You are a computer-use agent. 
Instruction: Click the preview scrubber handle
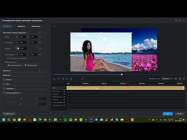click(x=122, y=74)
